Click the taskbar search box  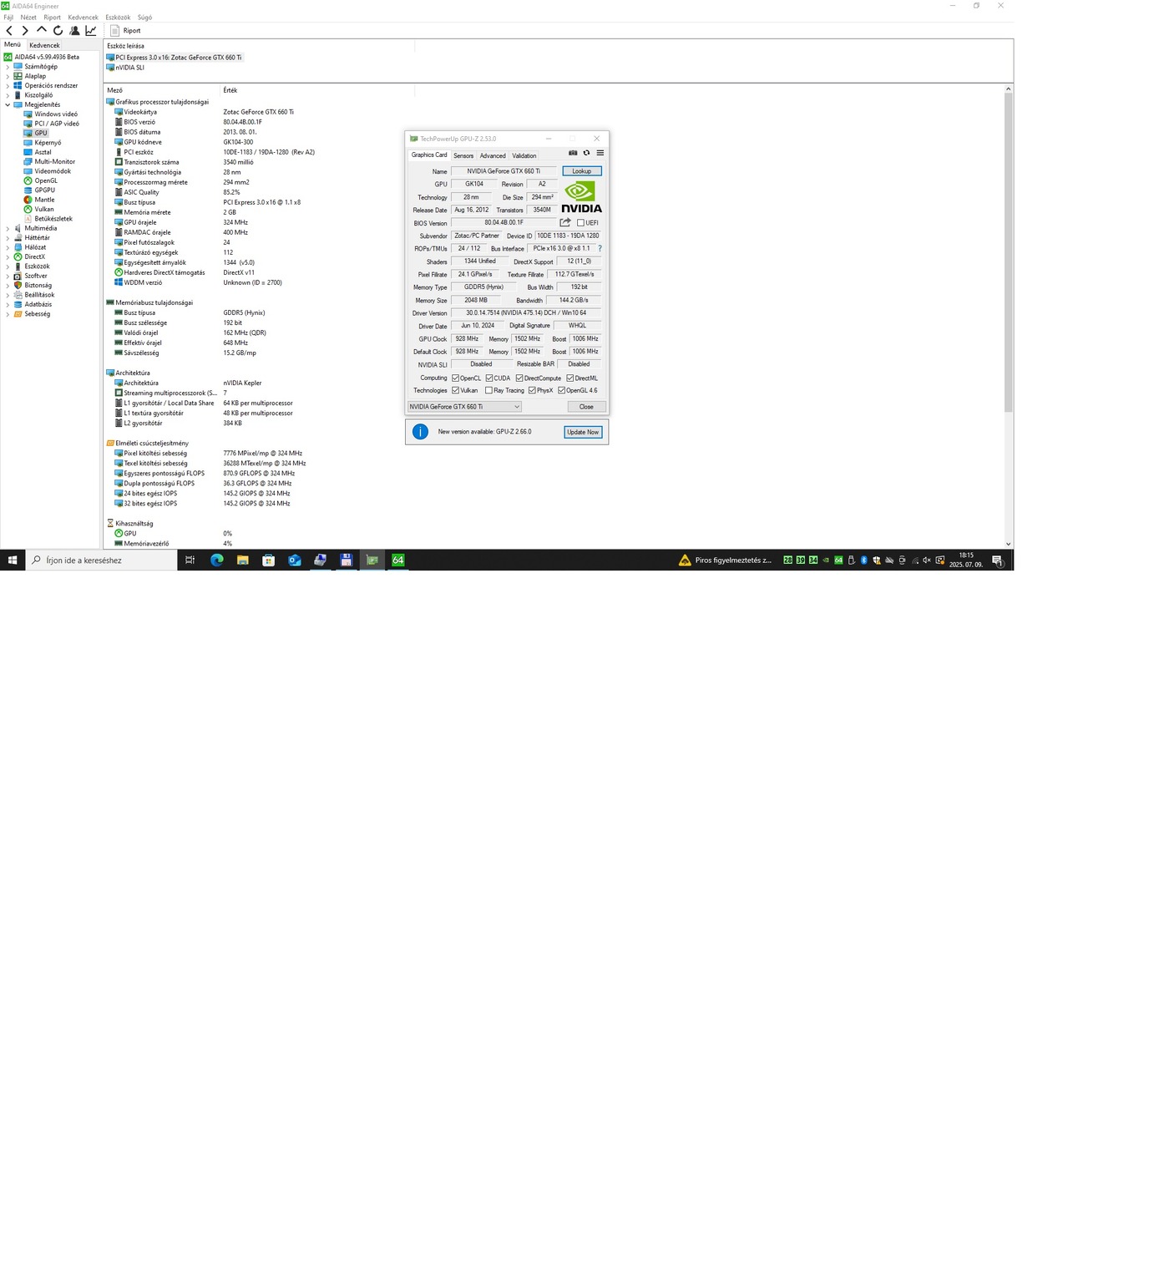pyautogui.click(x=102, y=560)
